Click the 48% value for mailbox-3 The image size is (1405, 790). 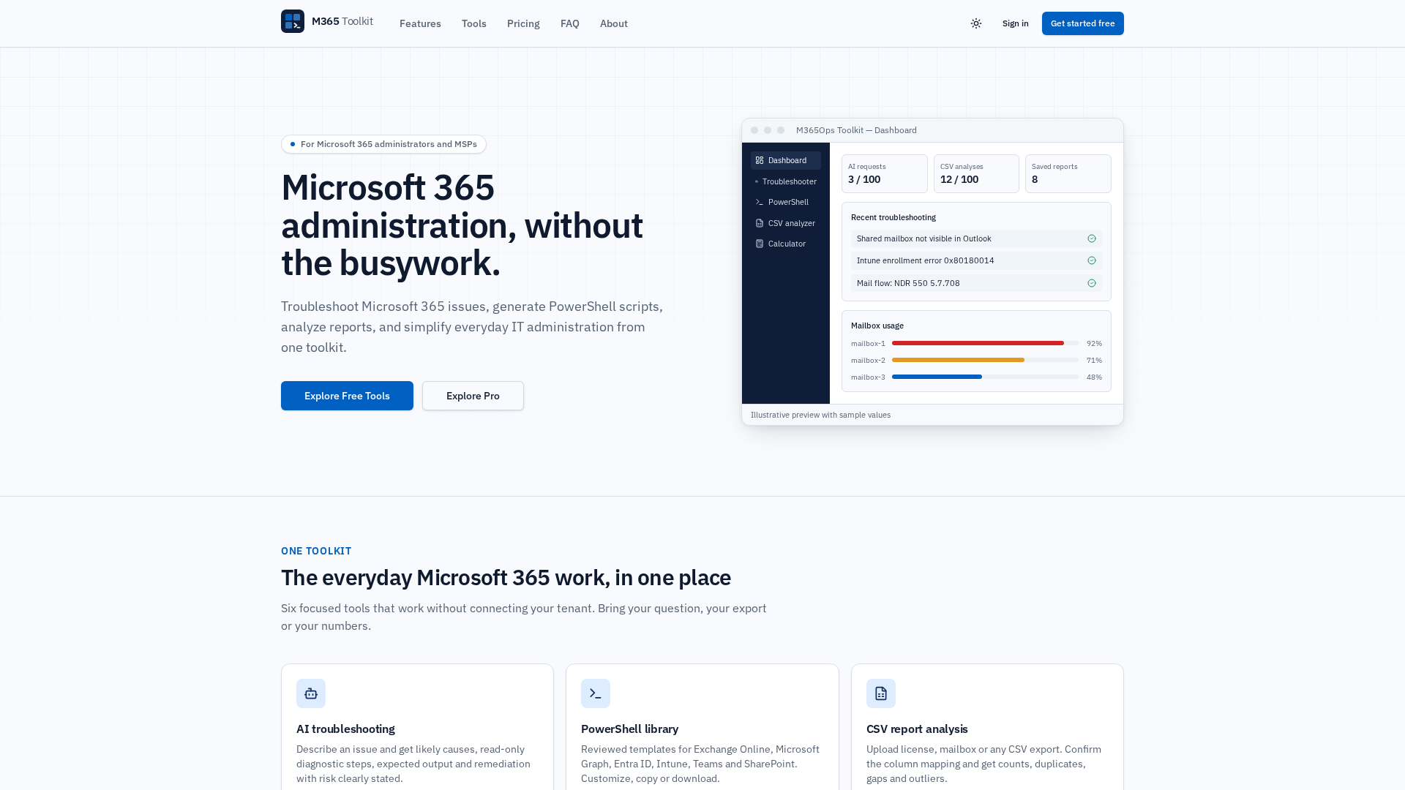pyautogui.click(x=1094, y=377)
